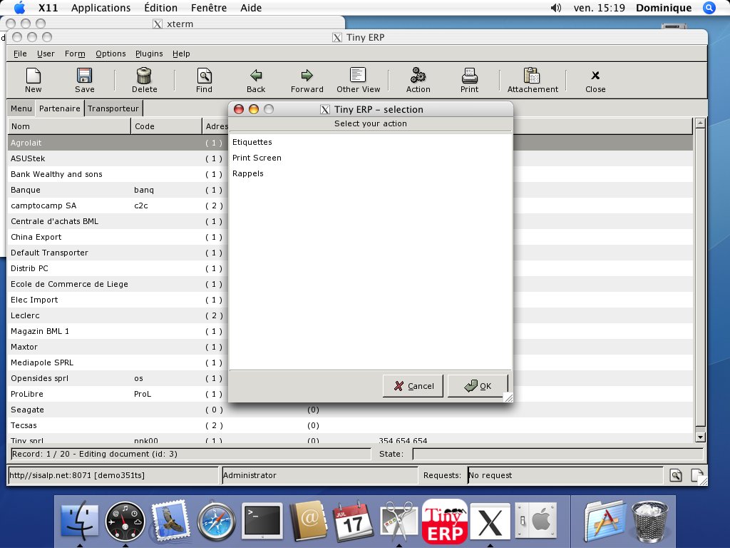Open the Help menu
Viewport: 730px width, 548px height.
(x=181, y=54)
